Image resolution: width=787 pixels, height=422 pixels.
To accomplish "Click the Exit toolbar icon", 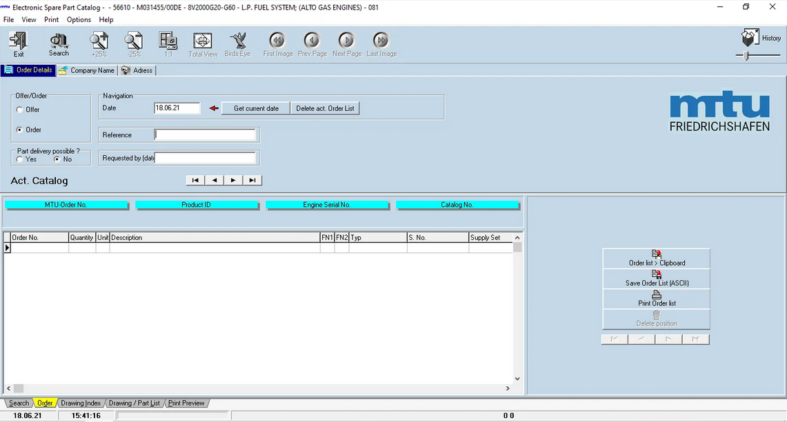I will pos(19,44).
